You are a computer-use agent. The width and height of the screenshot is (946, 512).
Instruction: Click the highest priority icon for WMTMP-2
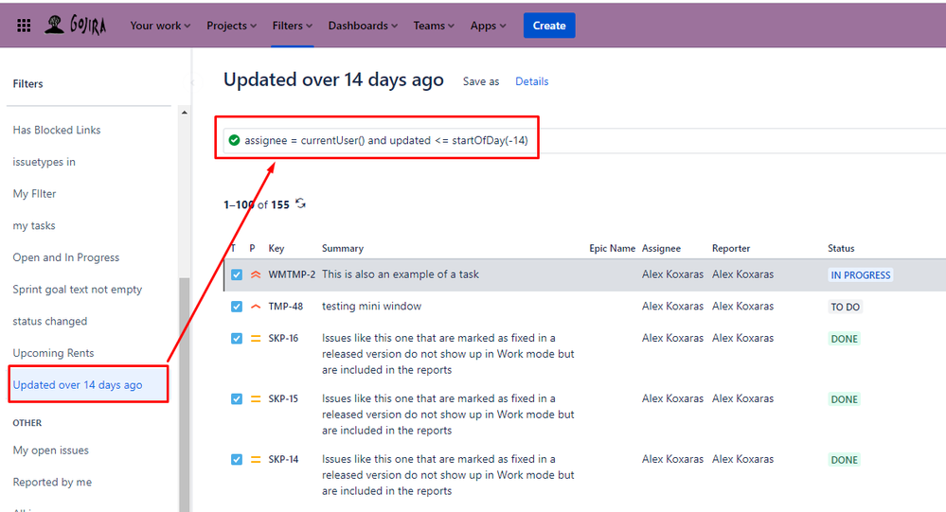tap(256, 274)
